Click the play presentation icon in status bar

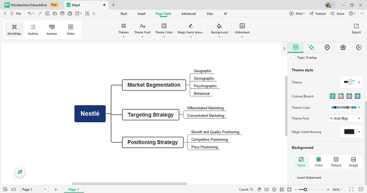[x=274, y=190]
